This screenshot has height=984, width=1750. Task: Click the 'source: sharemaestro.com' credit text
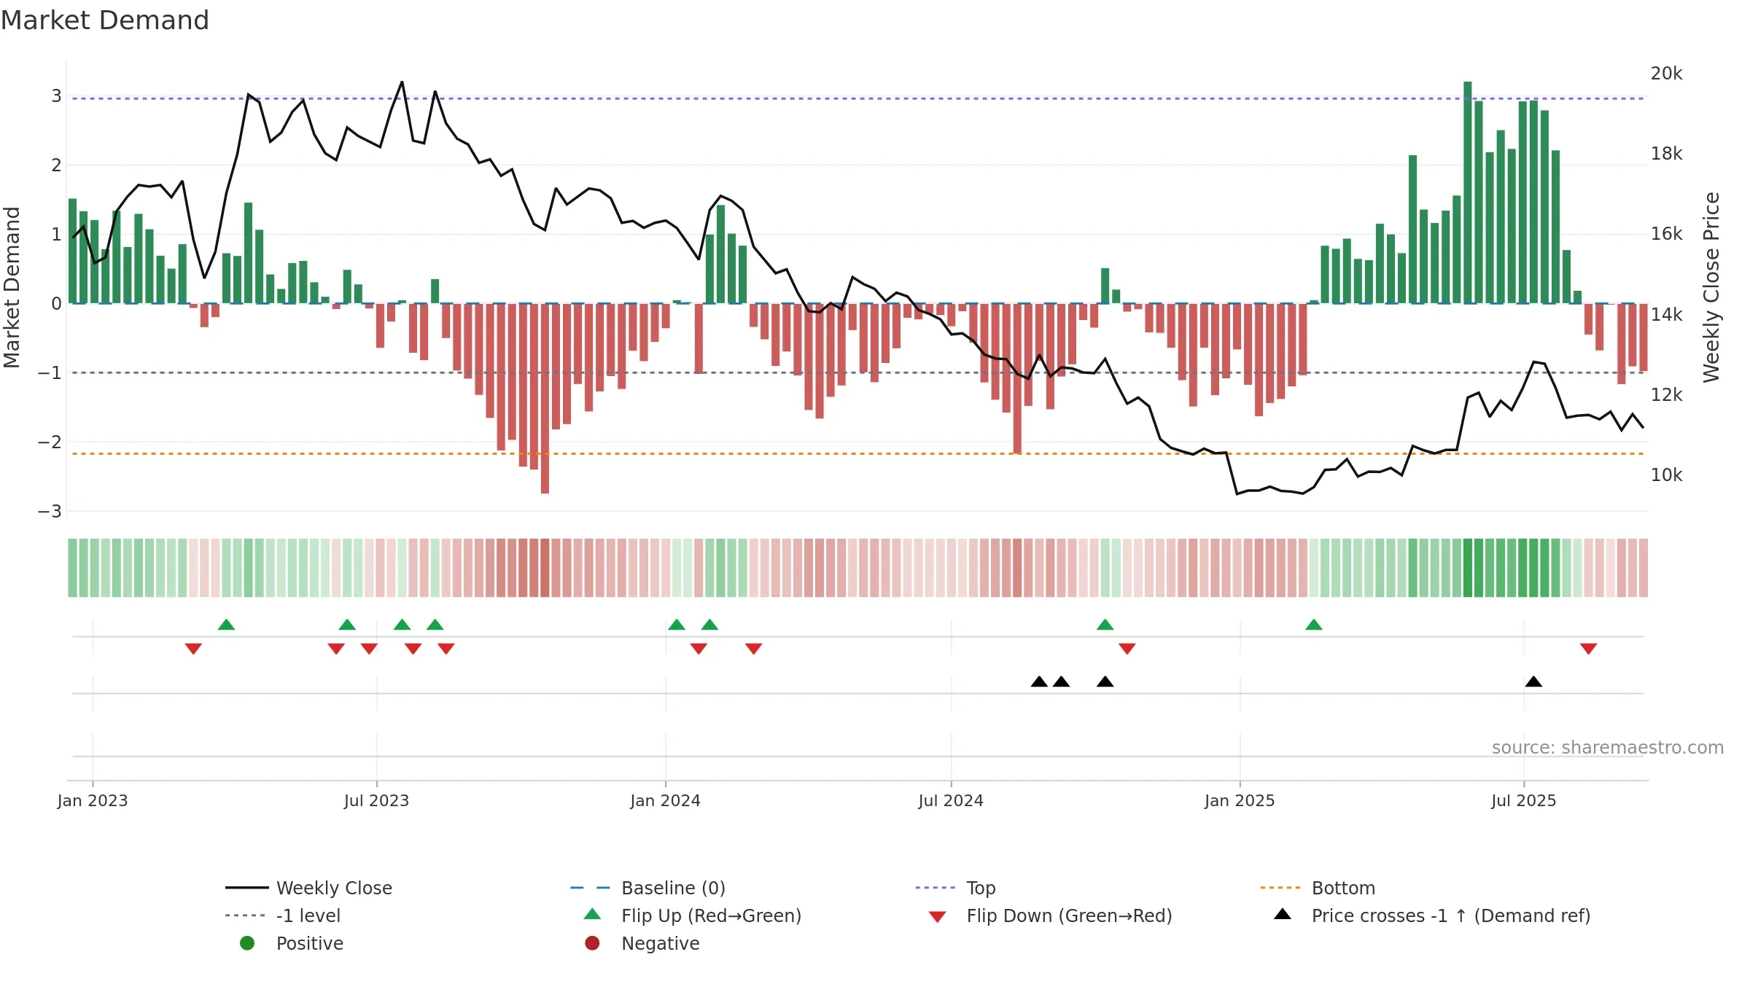pos(1608,747)
